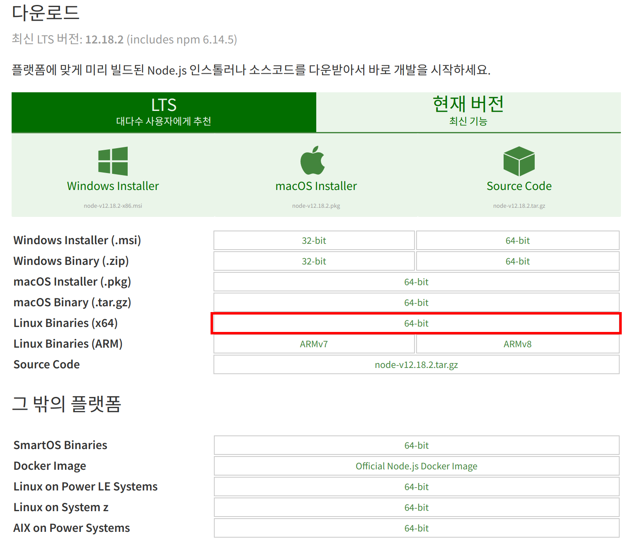This screenshot has width=635, height=548.
Task: Click the Source Code cube icon
Action: tap(519, 161)
